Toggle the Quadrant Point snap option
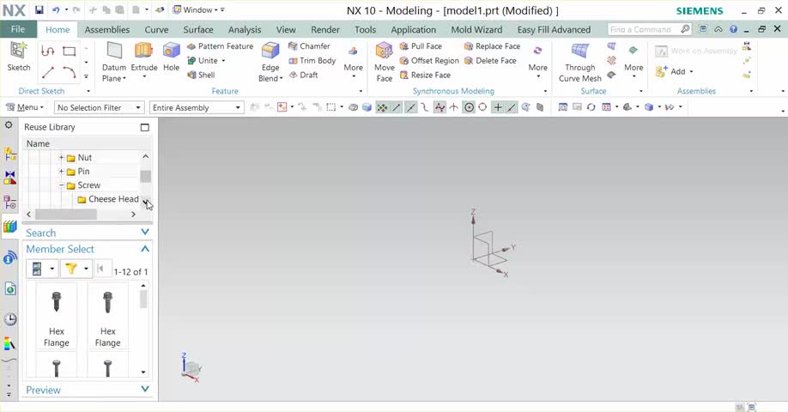788x412 pixels. 482,107
